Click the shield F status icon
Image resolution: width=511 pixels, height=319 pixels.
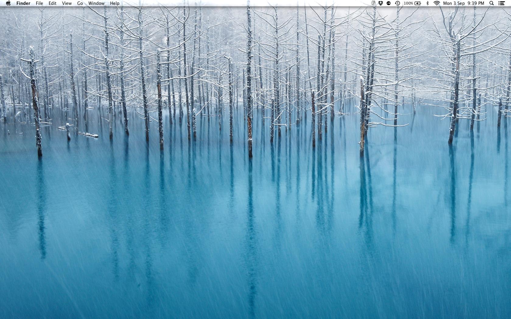pyautogui.click(x=373, y=3)
